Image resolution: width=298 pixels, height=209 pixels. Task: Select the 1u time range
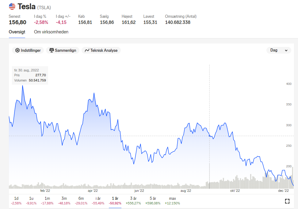31,201
